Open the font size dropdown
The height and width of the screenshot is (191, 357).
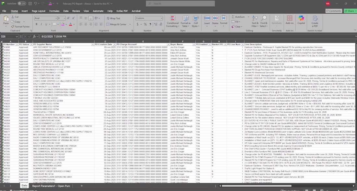(65, 18)
